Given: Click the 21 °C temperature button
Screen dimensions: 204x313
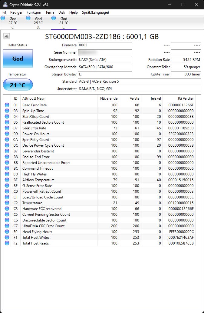Looking at the screenshot, I should point(18,85).
